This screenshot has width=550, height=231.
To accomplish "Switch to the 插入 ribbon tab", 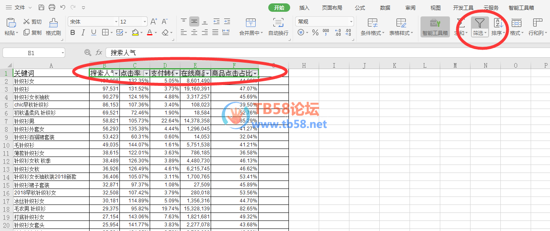I will click(x=304, y=8).
